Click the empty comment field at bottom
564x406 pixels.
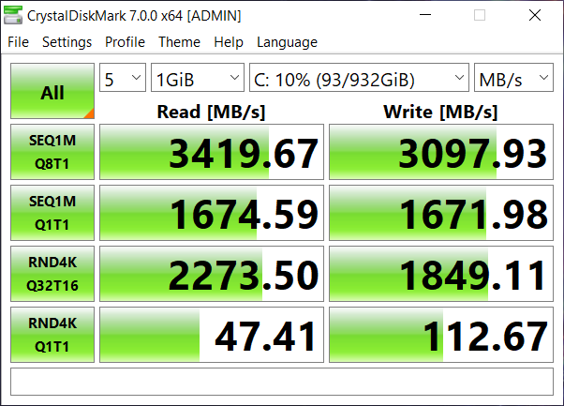[282, 382]
